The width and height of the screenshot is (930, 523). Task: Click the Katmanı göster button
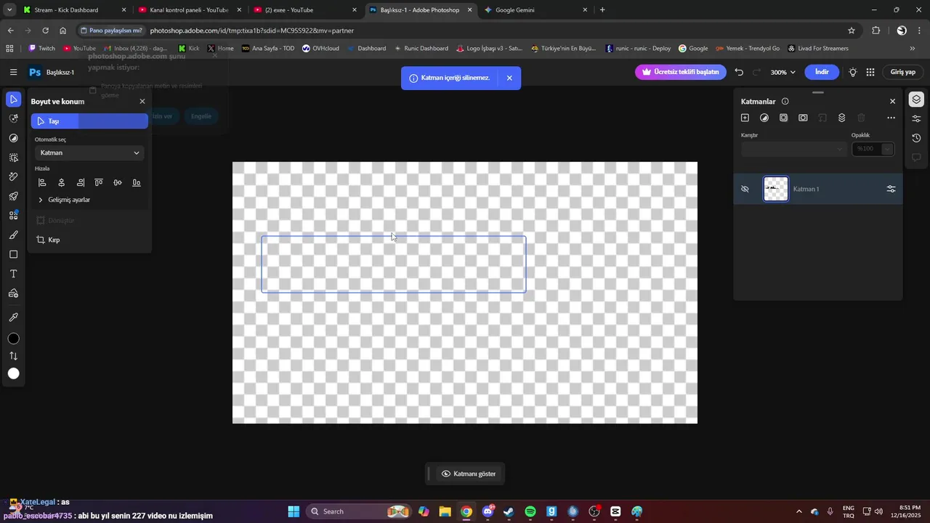point(469,474)
